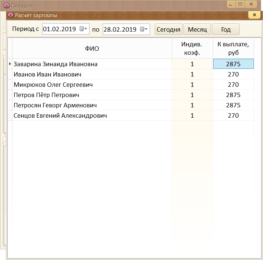Open the end date calendar dropdown
This screenshot has width=263, height=260.
(x=144, y=29)
